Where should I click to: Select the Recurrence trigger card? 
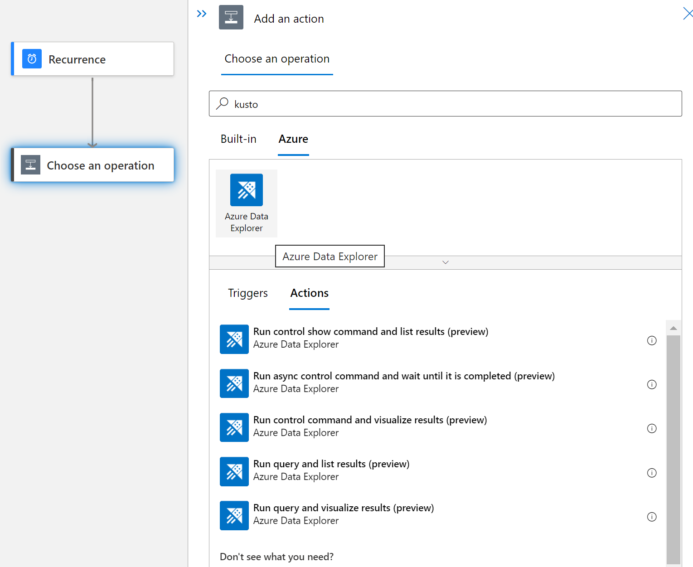[x=92, y=59]
